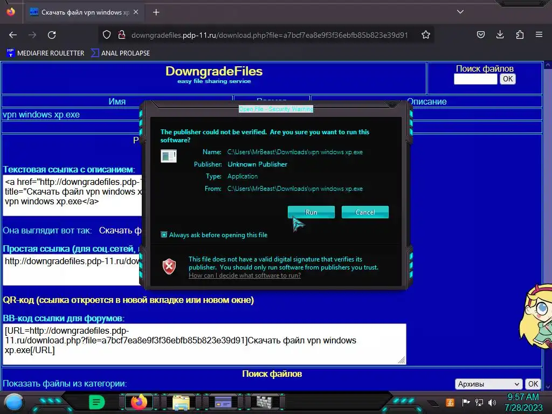Click the Firefox logo at window corner

[11, 12]
